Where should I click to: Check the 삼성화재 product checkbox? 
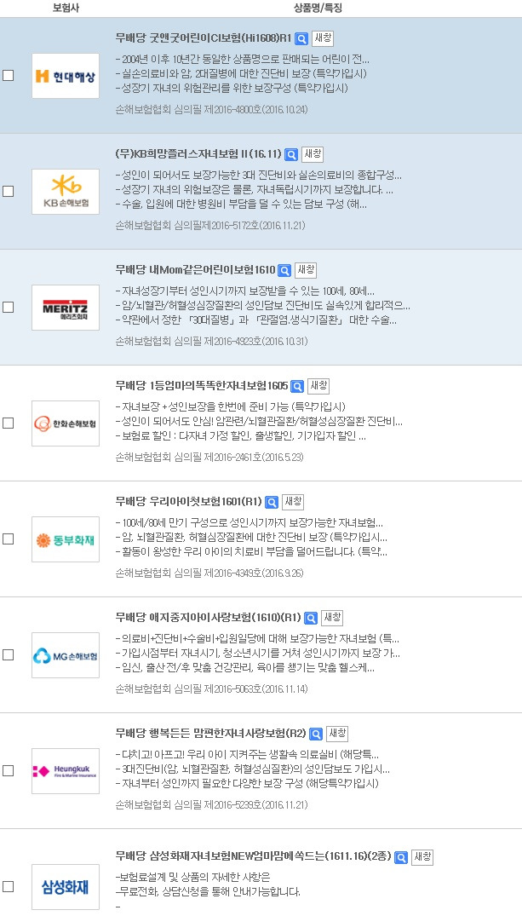click(9, 885)
